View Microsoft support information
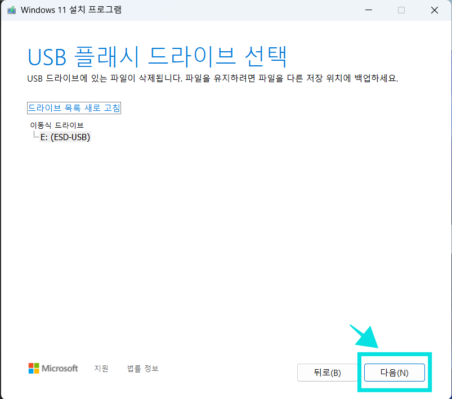The width and height of the screenshot is (452, 399). 101,369
